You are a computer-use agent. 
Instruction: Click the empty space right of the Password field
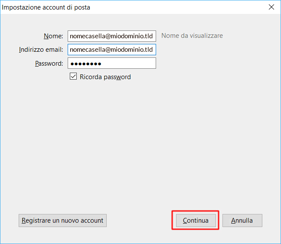click(x=208, y=64)
